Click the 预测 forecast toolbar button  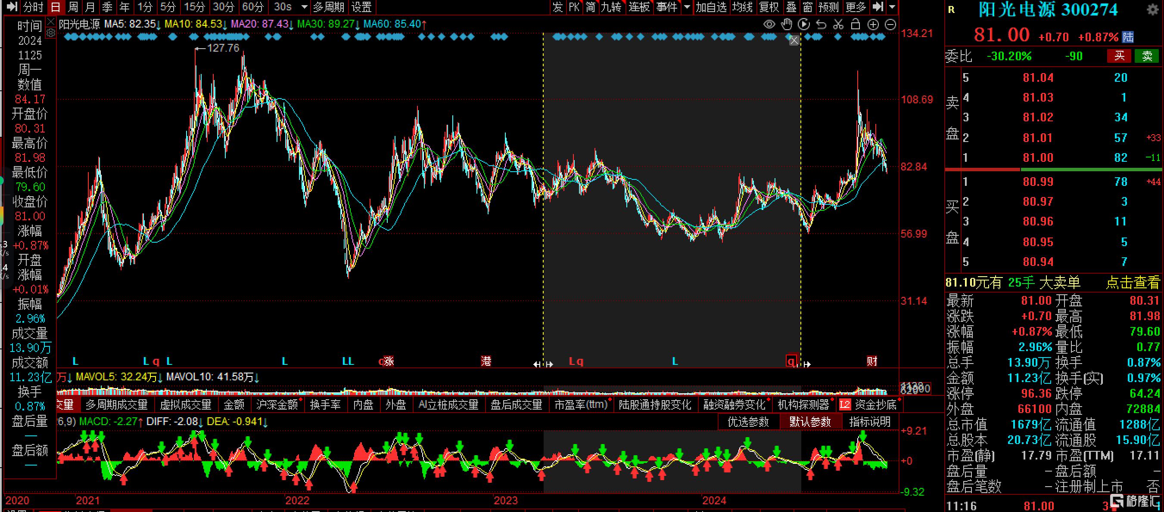[x=829, y=7]
